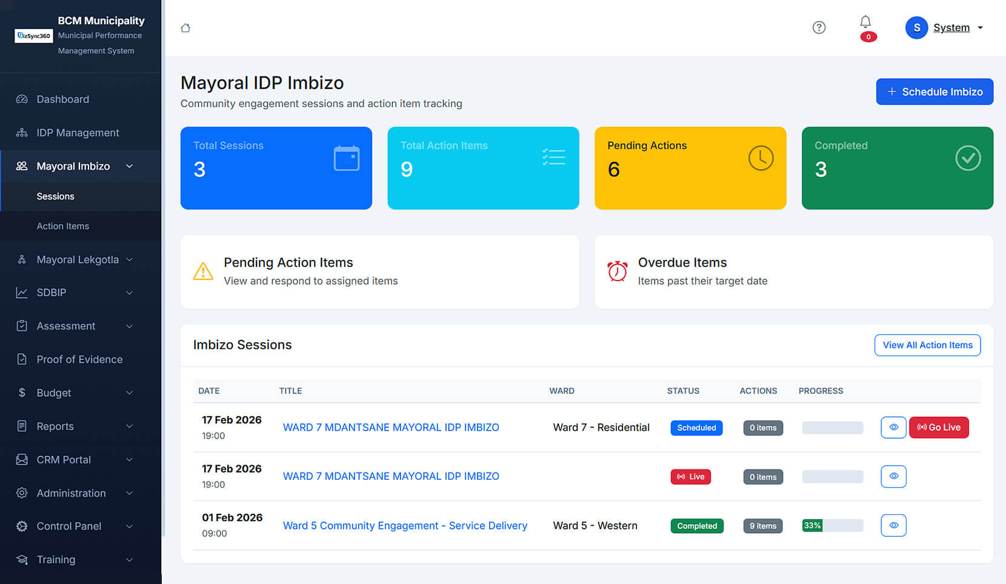Click the Schedule Imbizo button
1006x584 pixels.
pyautogui.click(x=934, y=92)
